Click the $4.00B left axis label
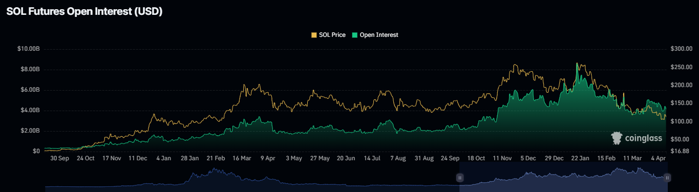Screen dimensions: 699x192 click(30, 110)
